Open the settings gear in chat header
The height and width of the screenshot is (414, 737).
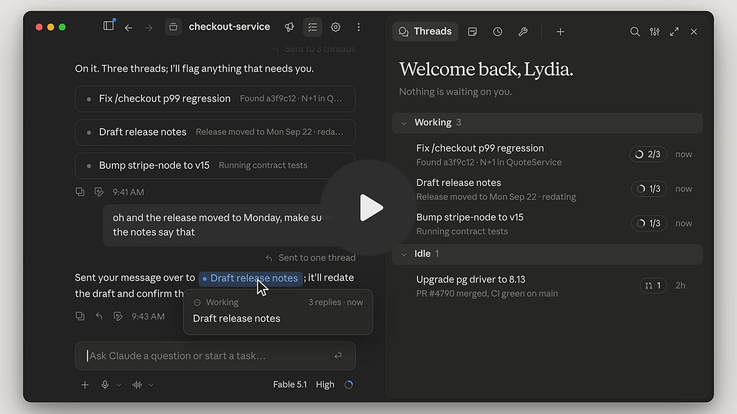click(x=336, y=27)
